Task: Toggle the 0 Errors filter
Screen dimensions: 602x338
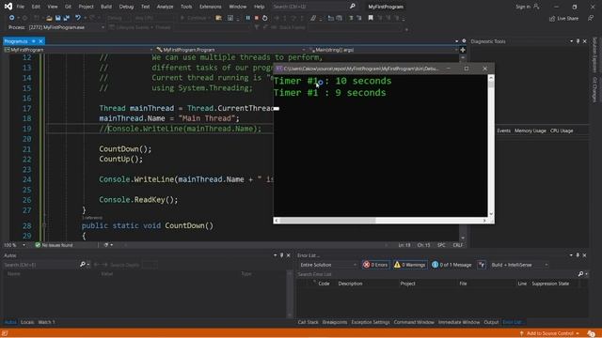Action: click(x=375, y=265)
